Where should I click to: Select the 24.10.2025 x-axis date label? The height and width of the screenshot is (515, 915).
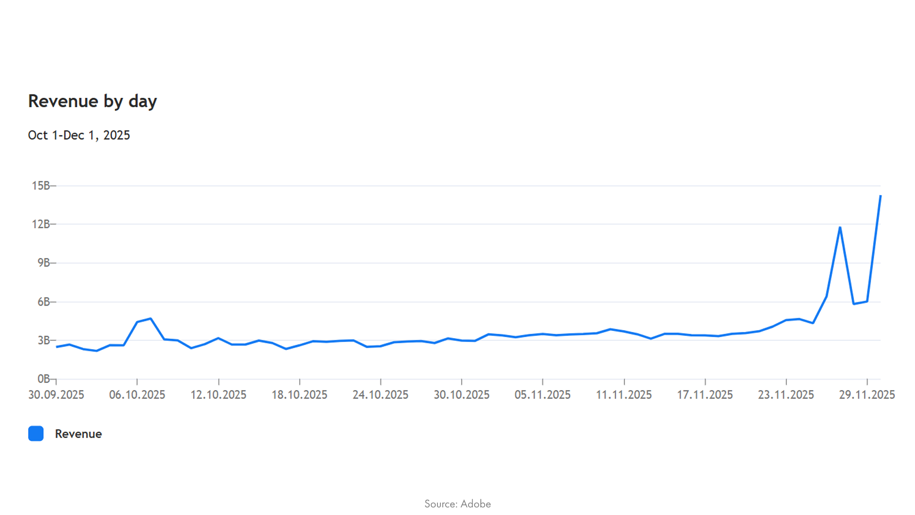click(380, 395)
